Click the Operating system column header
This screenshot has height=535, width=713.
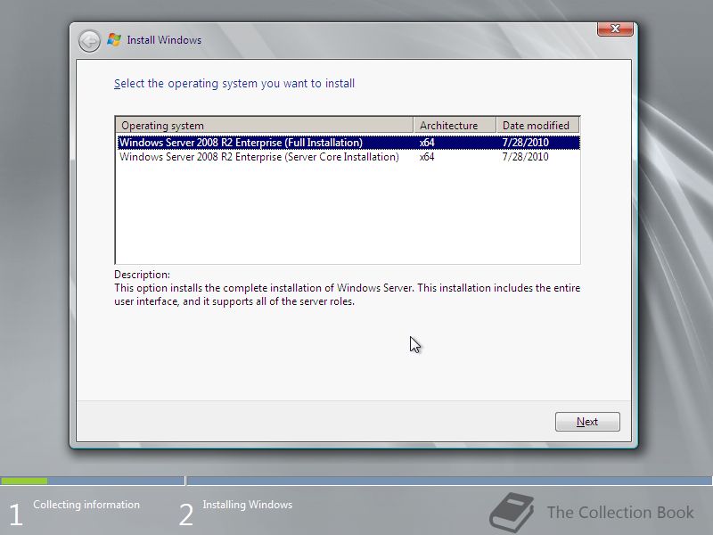click(264, 125)
